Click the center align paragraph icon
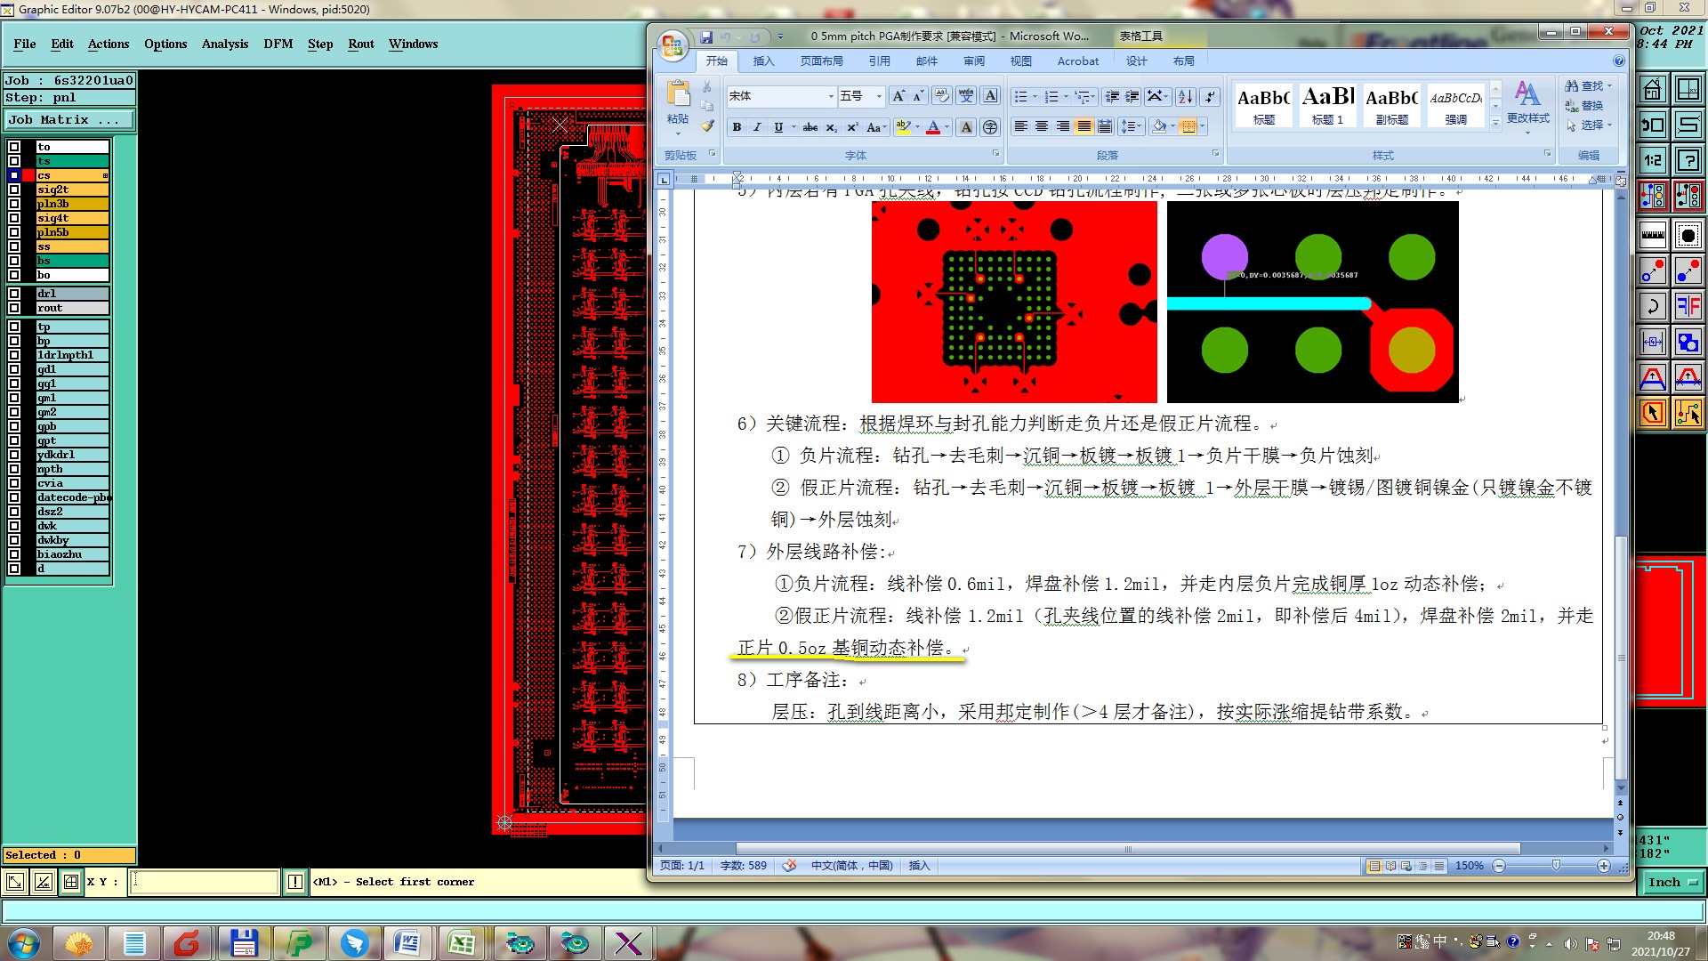This screenshot has height=961, width=1708. [1042, 126]
